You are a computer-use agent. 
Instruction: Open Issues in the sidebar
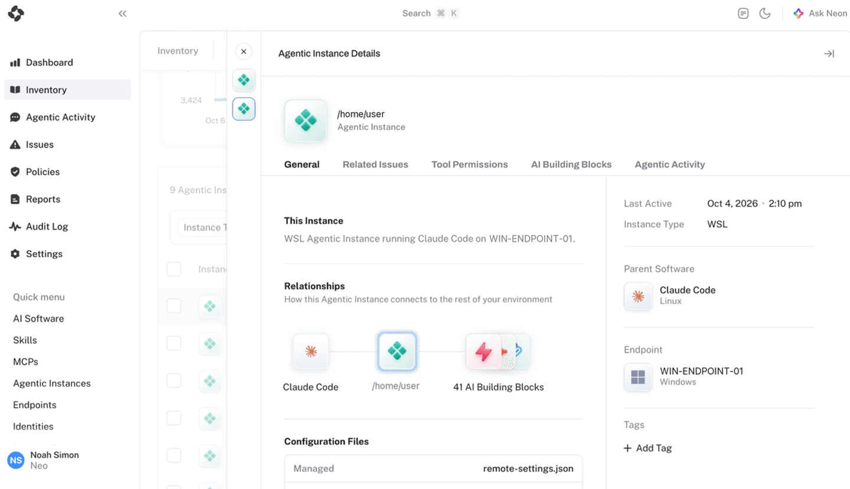pyautogui.click(x=68, y=145)
